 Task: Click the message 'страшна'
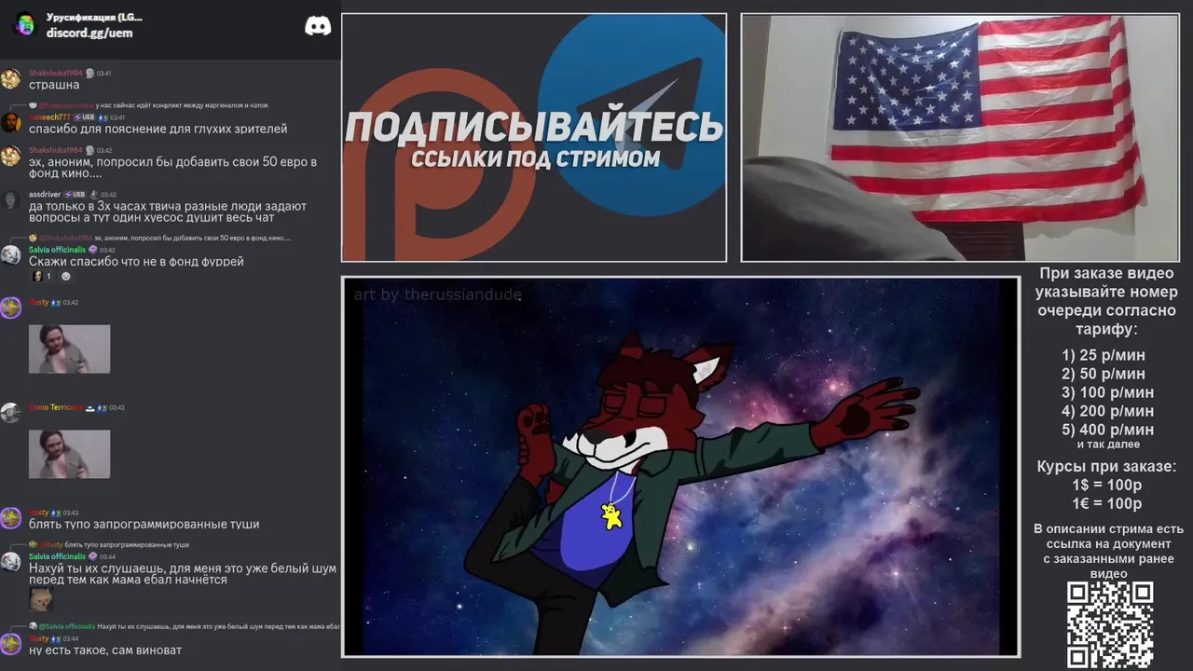(54, 85)
